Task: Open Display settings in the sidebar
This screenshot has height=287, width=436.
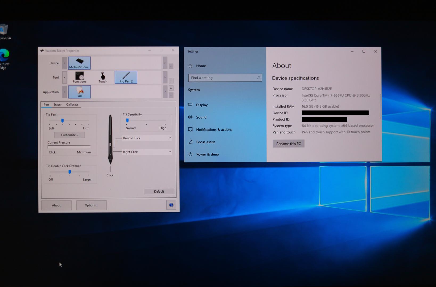Action: (x=202, y=105)
